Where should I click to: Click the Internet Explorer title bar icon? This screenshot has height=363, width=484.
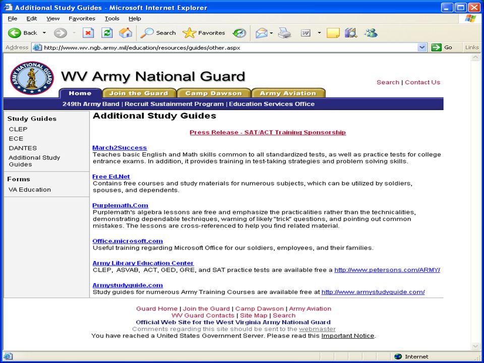[x=8, y=7]
